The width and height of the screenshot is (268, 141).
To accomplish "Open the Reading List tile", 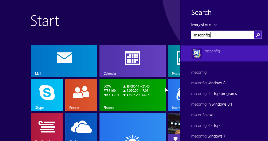I will 47,127.
